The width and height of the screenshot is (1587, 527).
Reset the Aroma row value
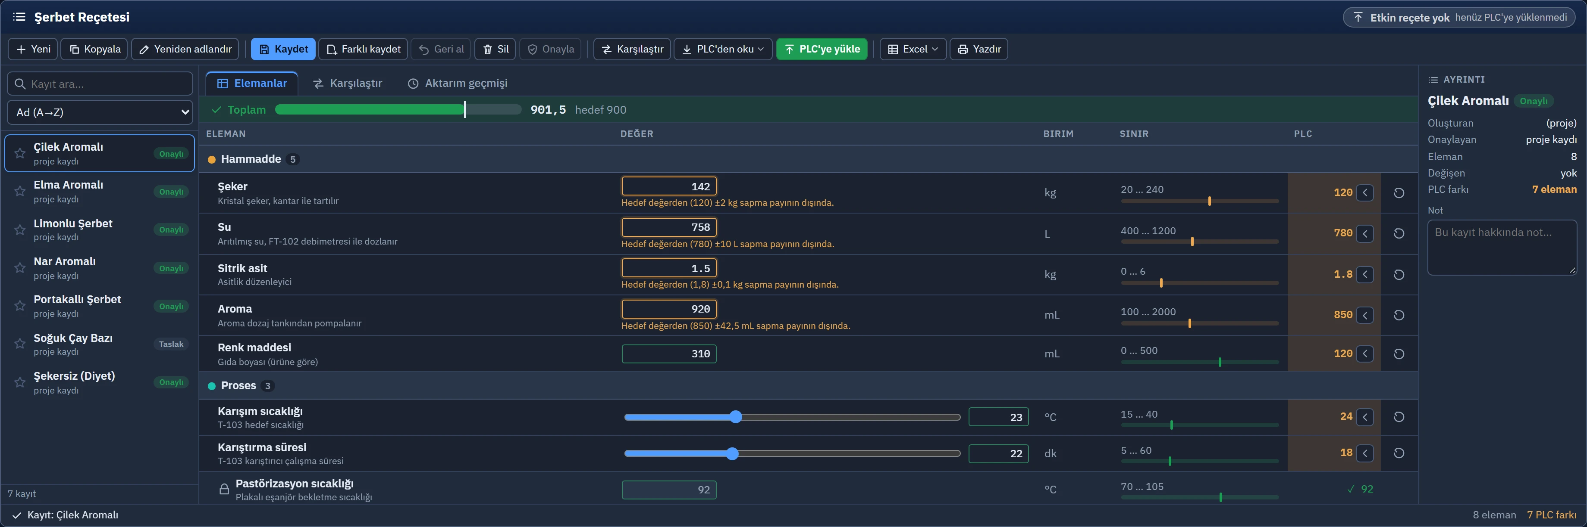coord(1399,315)
